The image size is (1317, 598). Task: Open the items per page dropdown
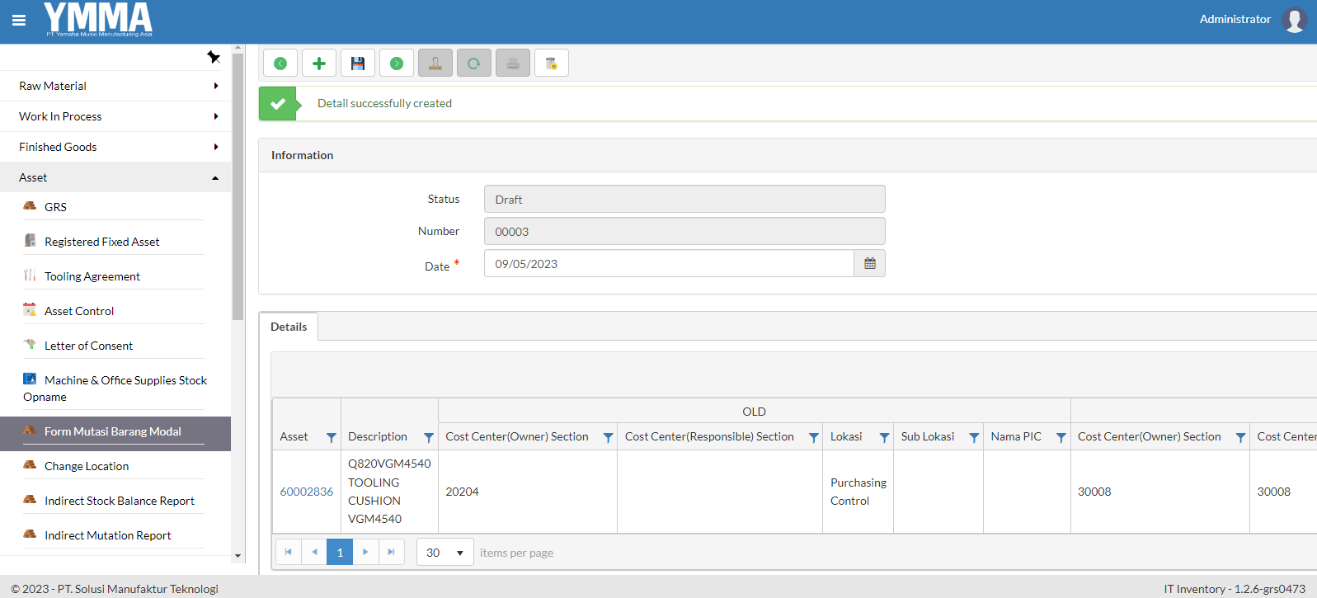(444, 553)
